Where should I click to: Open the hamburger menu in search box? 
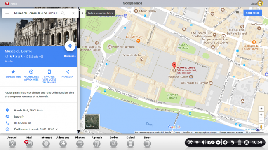[x=7, y=13]
